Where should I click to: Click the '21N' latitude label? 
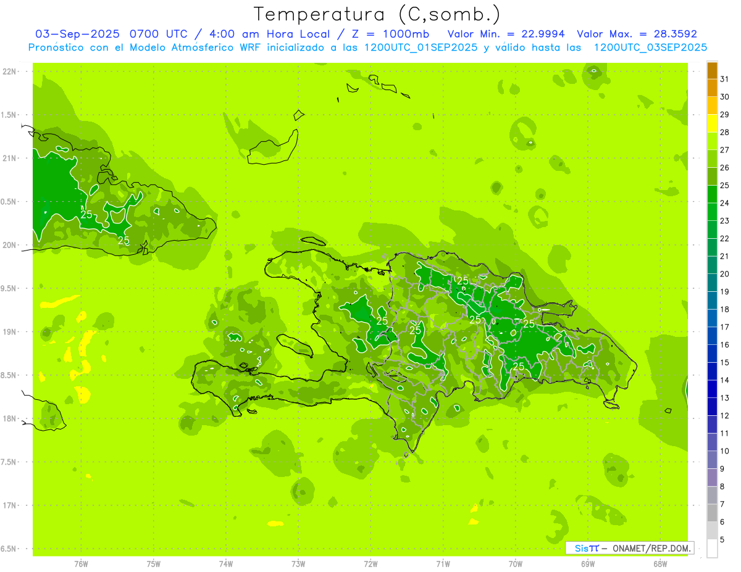coord(10,158)
